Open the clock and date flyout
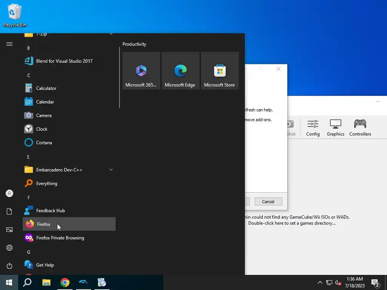 pos(354,282)
